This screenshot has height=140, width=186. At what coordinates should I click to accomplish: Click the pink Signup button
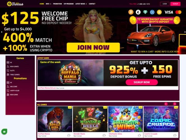(175, 4)
